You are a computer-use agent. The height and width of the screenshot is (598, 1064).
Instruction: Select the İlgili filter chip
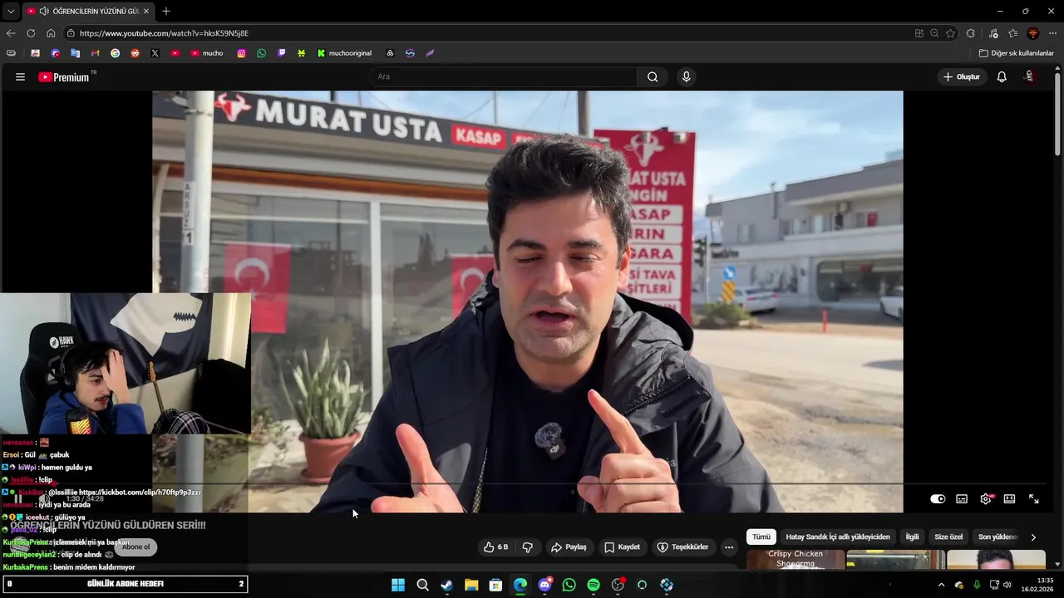pyautogui.click(x=912, y=537)
